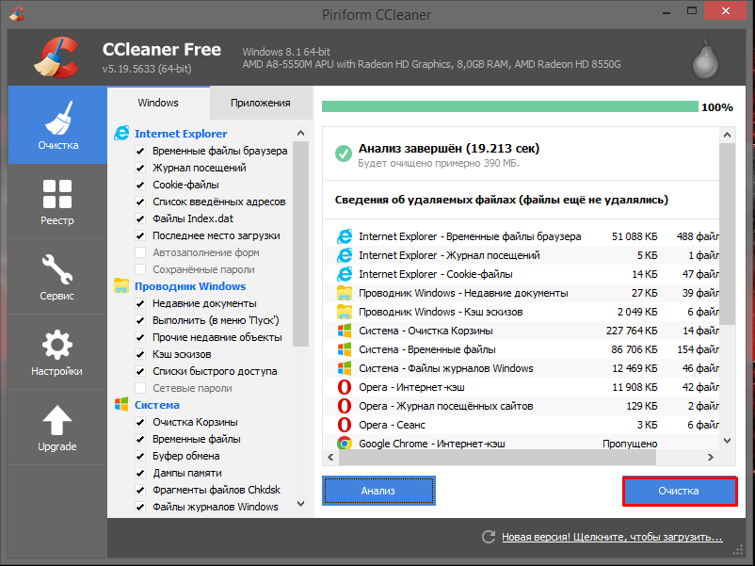The height and width of the screenshot is (566, 755).
Task: Disable the Кэш эскизов checkbox
Action: (x=140, y=354)
